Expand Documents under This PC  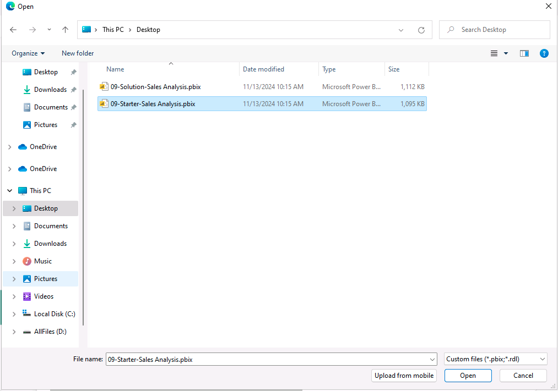coord(14,226)
